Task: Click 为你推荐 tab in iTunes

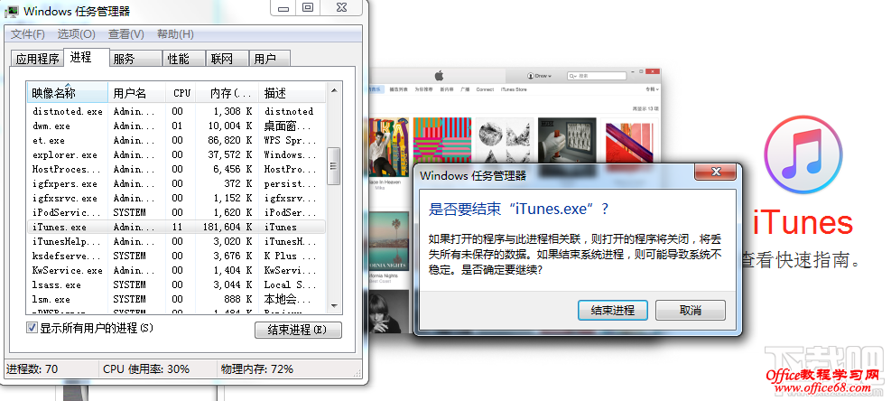Action: point(423,89)
